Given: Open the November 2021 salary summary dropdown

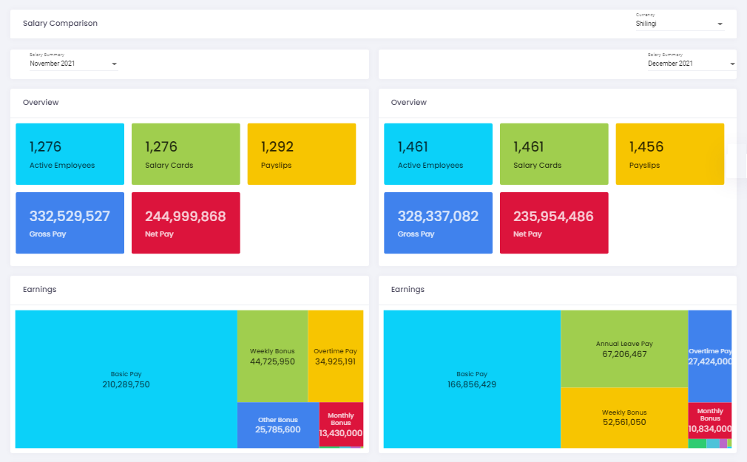Looking at the screenshot, I should coord(73,64).
